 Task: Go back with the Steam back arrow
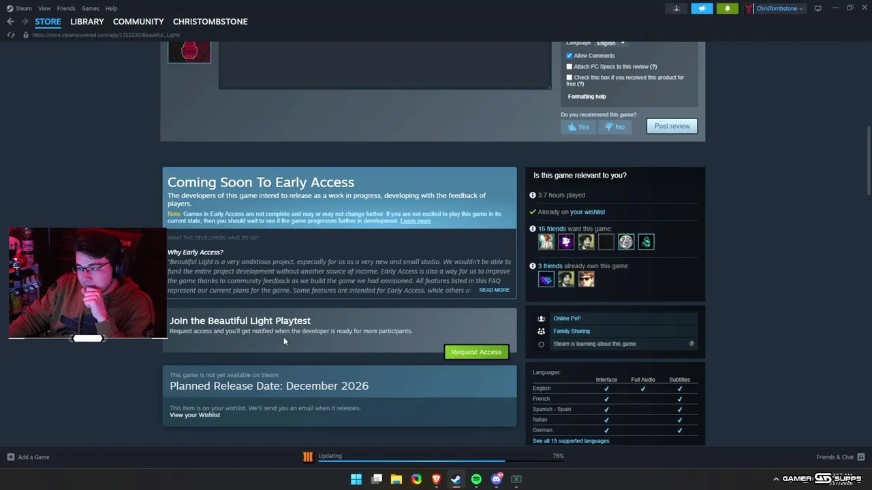pyautogui.click(x=10, y=22)
